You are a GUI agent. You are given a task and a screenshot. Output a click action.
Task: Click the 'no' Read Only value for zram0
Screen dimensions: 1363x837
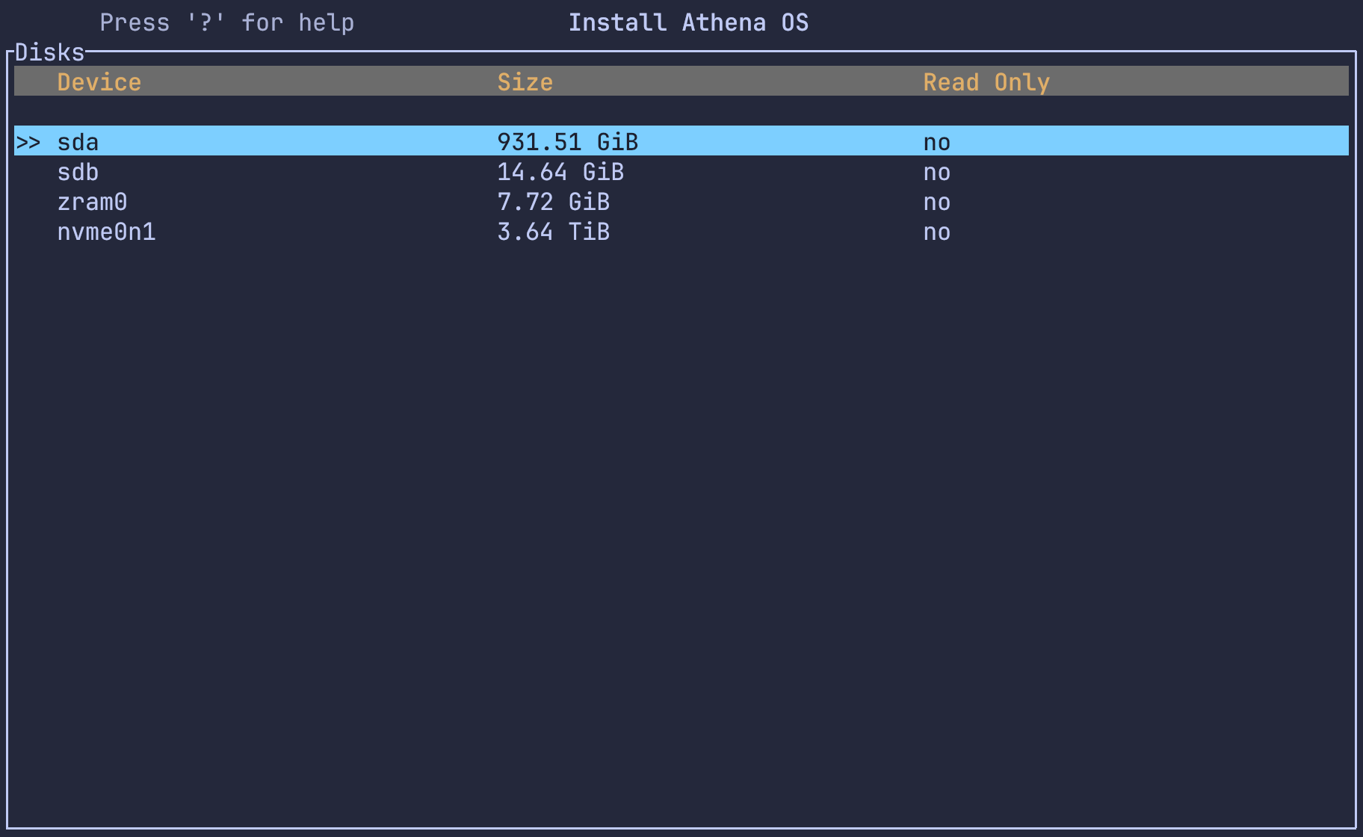pyautogui.click(x=937, y=202)
